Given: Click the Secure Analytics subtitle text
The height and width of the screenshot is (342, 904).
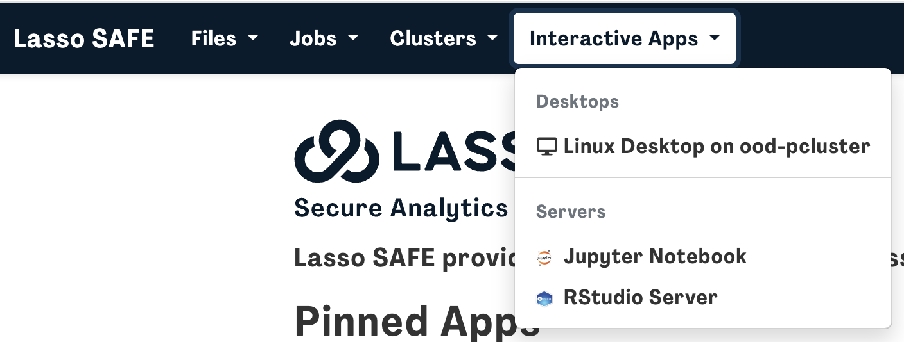Looking at the screenshot, I should (401, 209).
